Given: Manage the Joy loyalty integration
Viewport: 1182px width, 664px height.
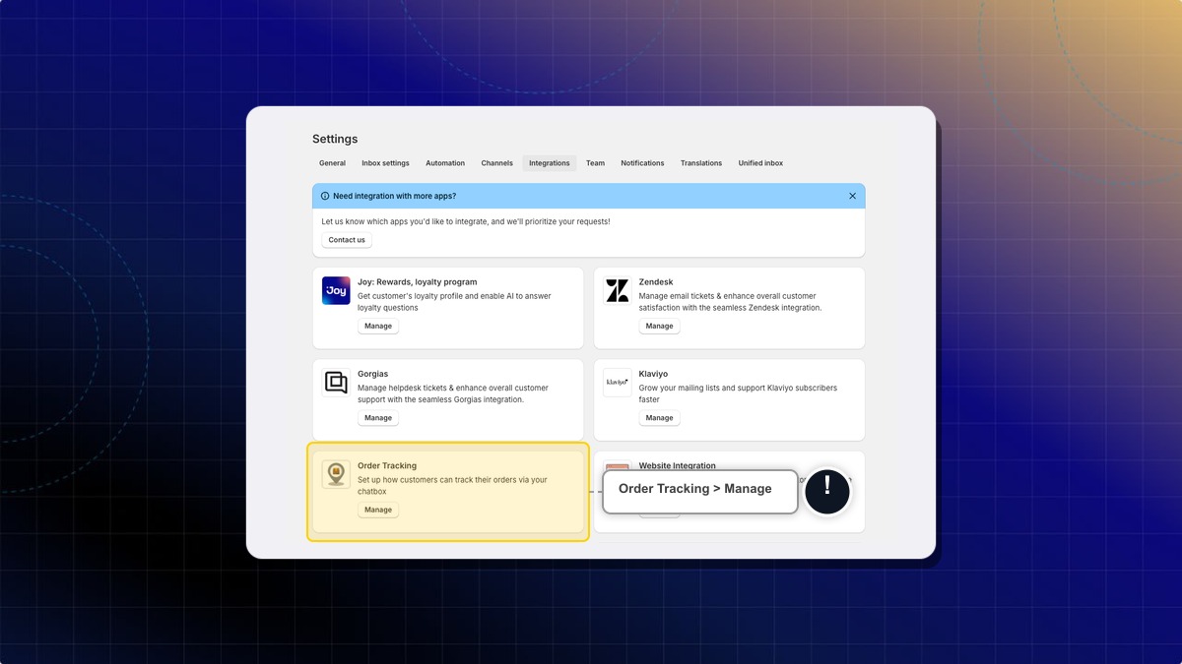Looking at the screenshot, I should click(x=378, y=326).
